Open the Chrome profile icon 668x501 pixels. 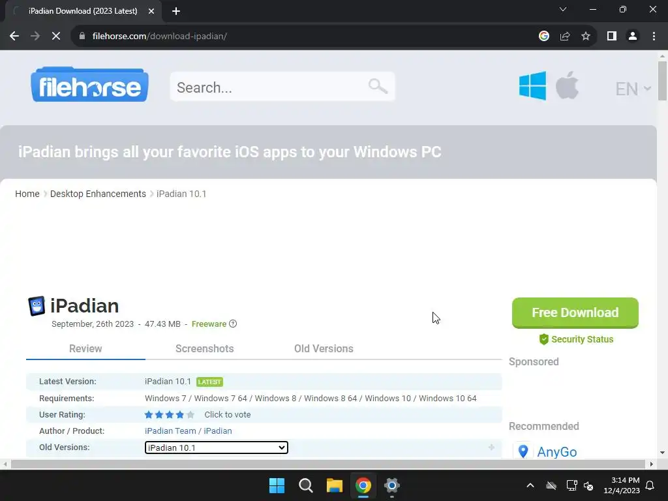(633, 37)
